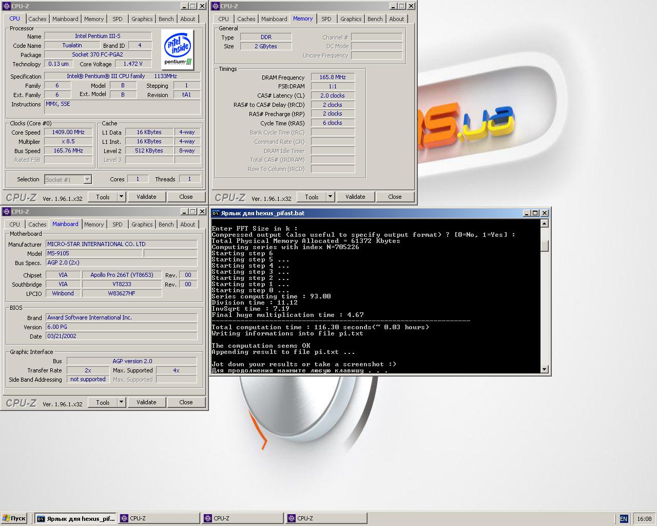
Task: Switch to Graphics tab in Mainboard window
Action: point(142,224)
